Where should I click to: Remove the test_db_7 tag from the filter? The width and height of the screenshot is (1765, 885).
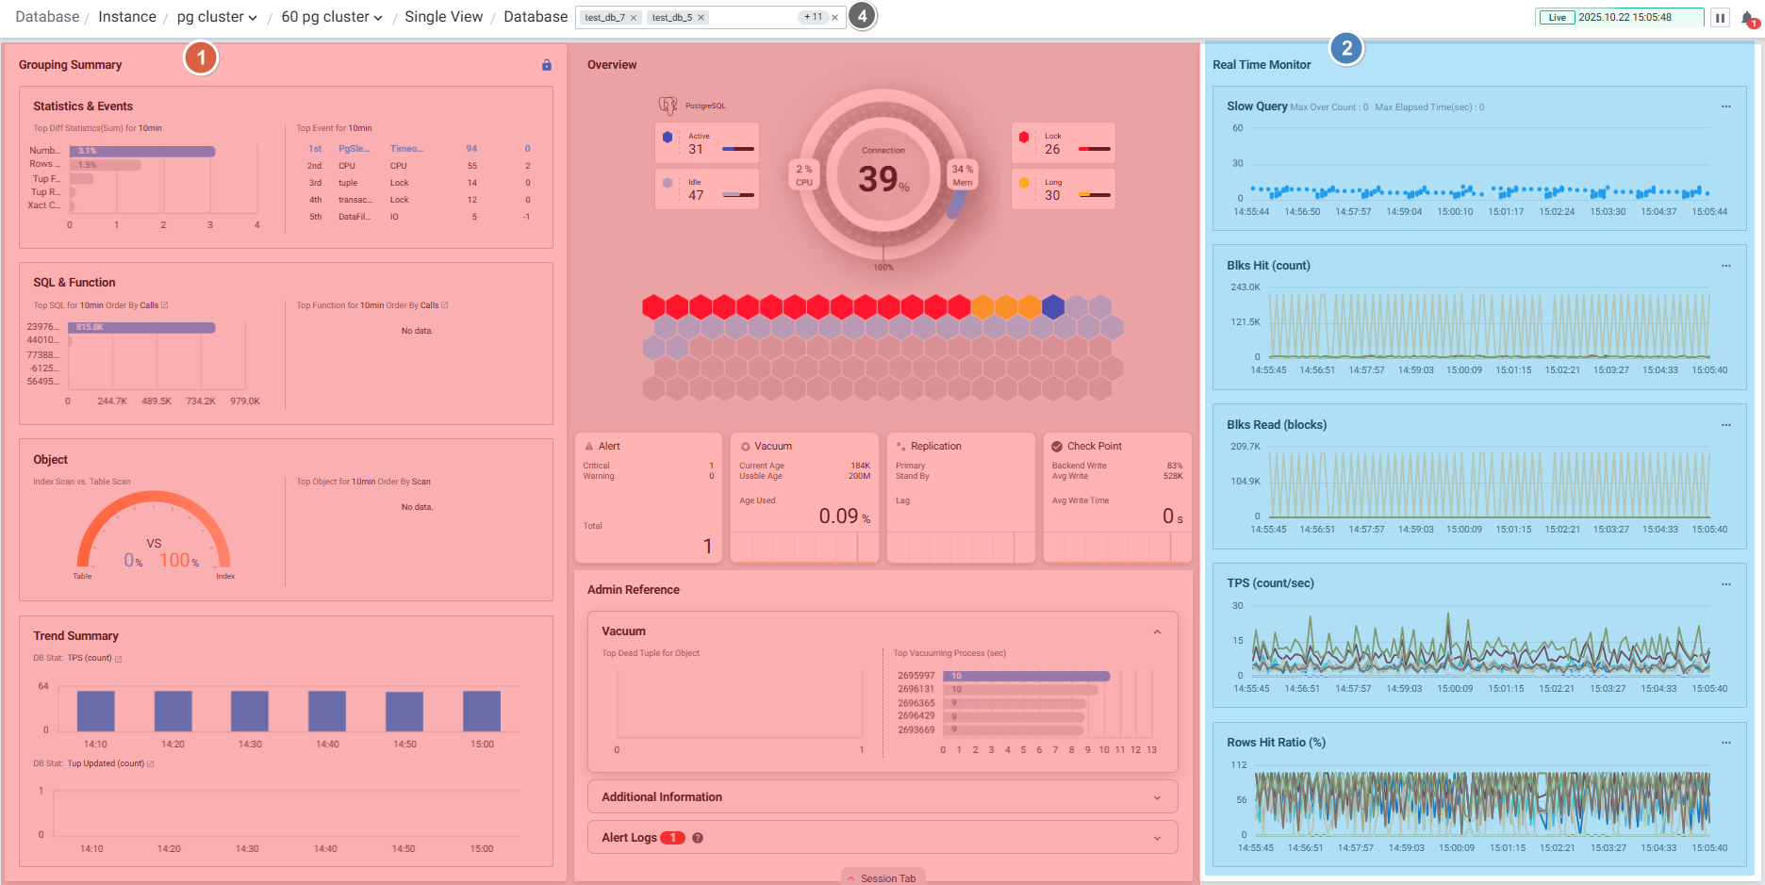634,18
